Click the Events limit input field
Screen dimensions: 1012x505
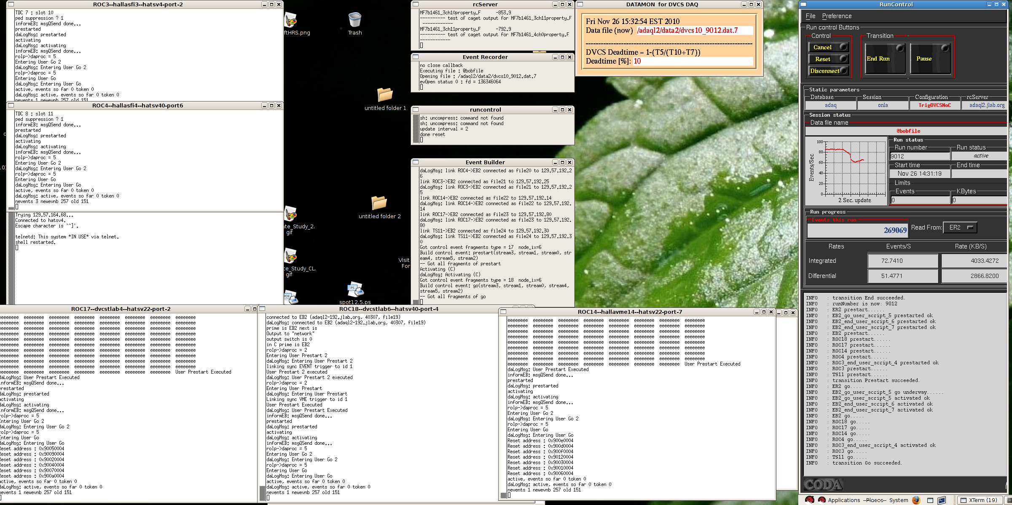click(920, 200)
